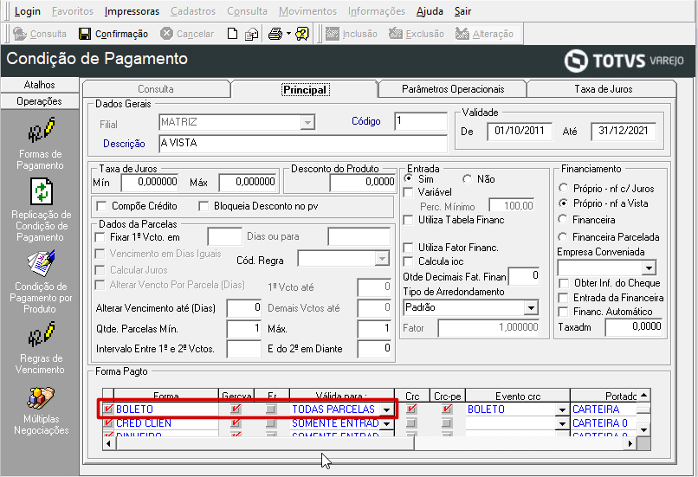
Task: Click the printer toolbar icon
Action: click(x=275, y=34)
